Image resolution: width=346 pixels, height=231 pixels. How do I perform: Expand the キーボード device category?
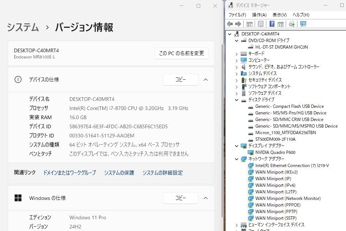[x=237, y=54]
